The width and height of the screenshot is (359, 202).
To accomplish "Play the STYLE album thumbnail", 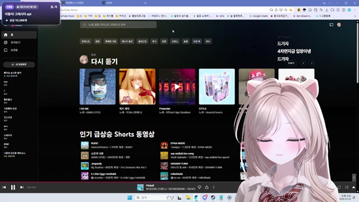I will [x=217, y=86].
